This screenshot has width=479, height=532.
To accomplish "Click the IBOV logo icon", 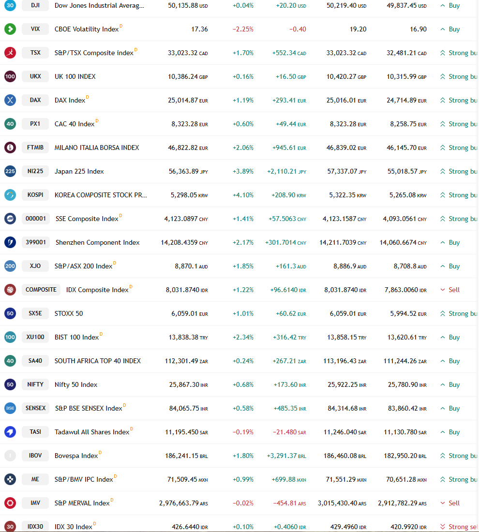I will (x=10, y=456).
